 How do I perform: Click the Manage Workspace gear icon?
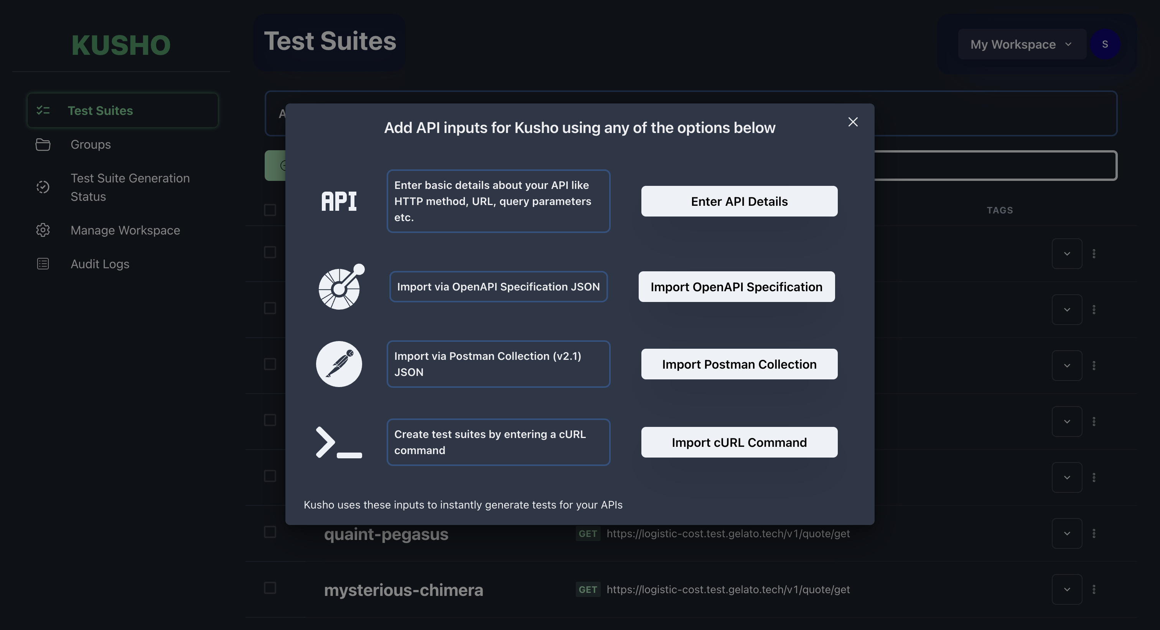pos(43,230)
